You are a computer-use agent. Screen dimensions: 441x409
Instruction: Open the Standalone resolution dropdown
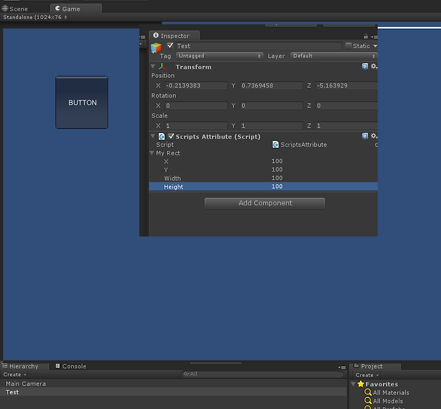coord(35,17)
